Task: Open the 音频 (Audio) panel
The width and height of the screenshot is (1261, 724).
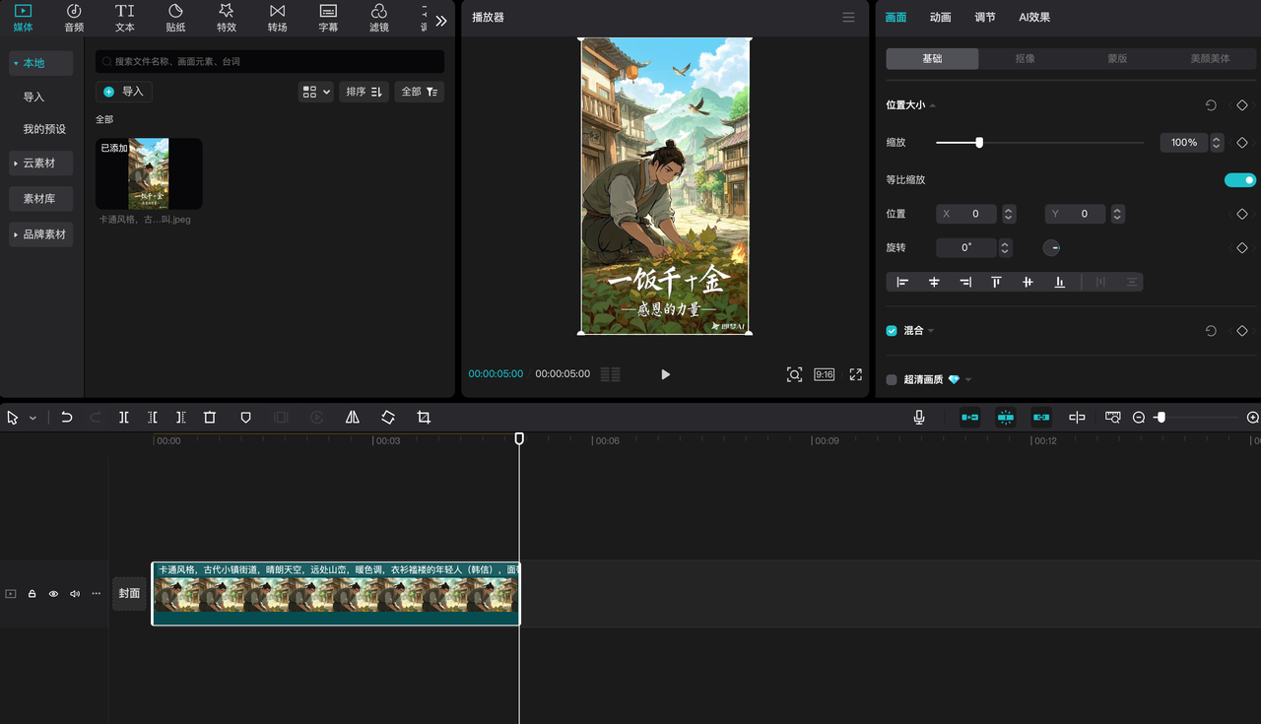Action: (74, 18)
